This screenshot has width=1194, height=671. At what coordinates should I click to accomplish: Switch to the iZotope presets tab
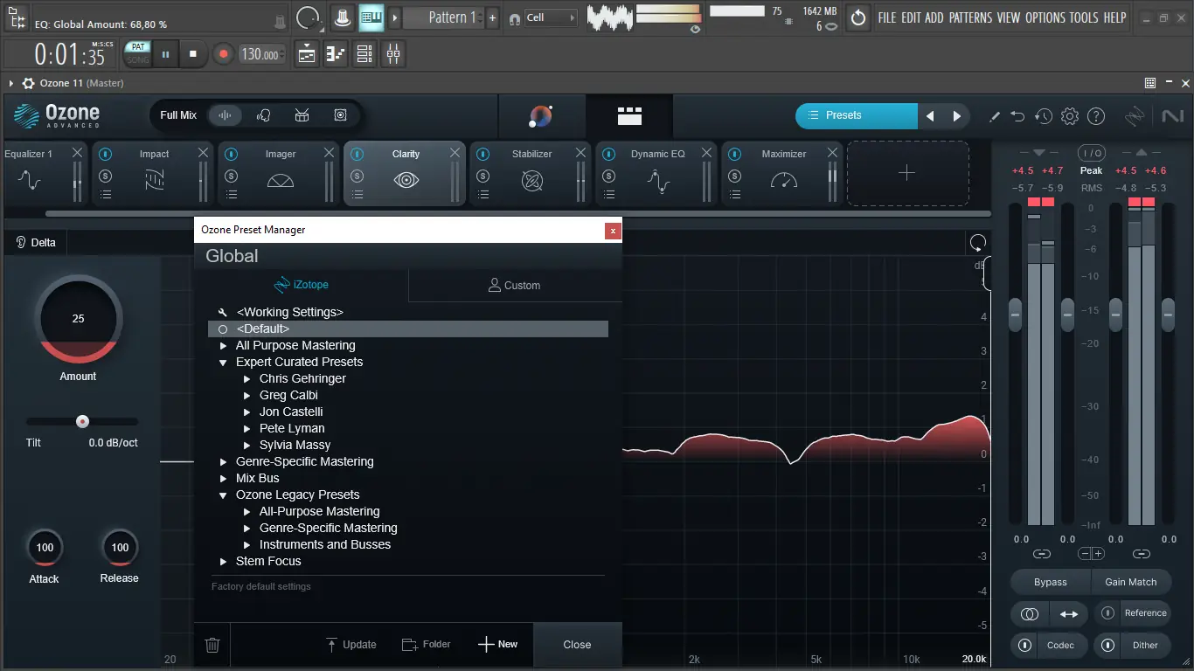pyautogui.click(x=302, y=285)
